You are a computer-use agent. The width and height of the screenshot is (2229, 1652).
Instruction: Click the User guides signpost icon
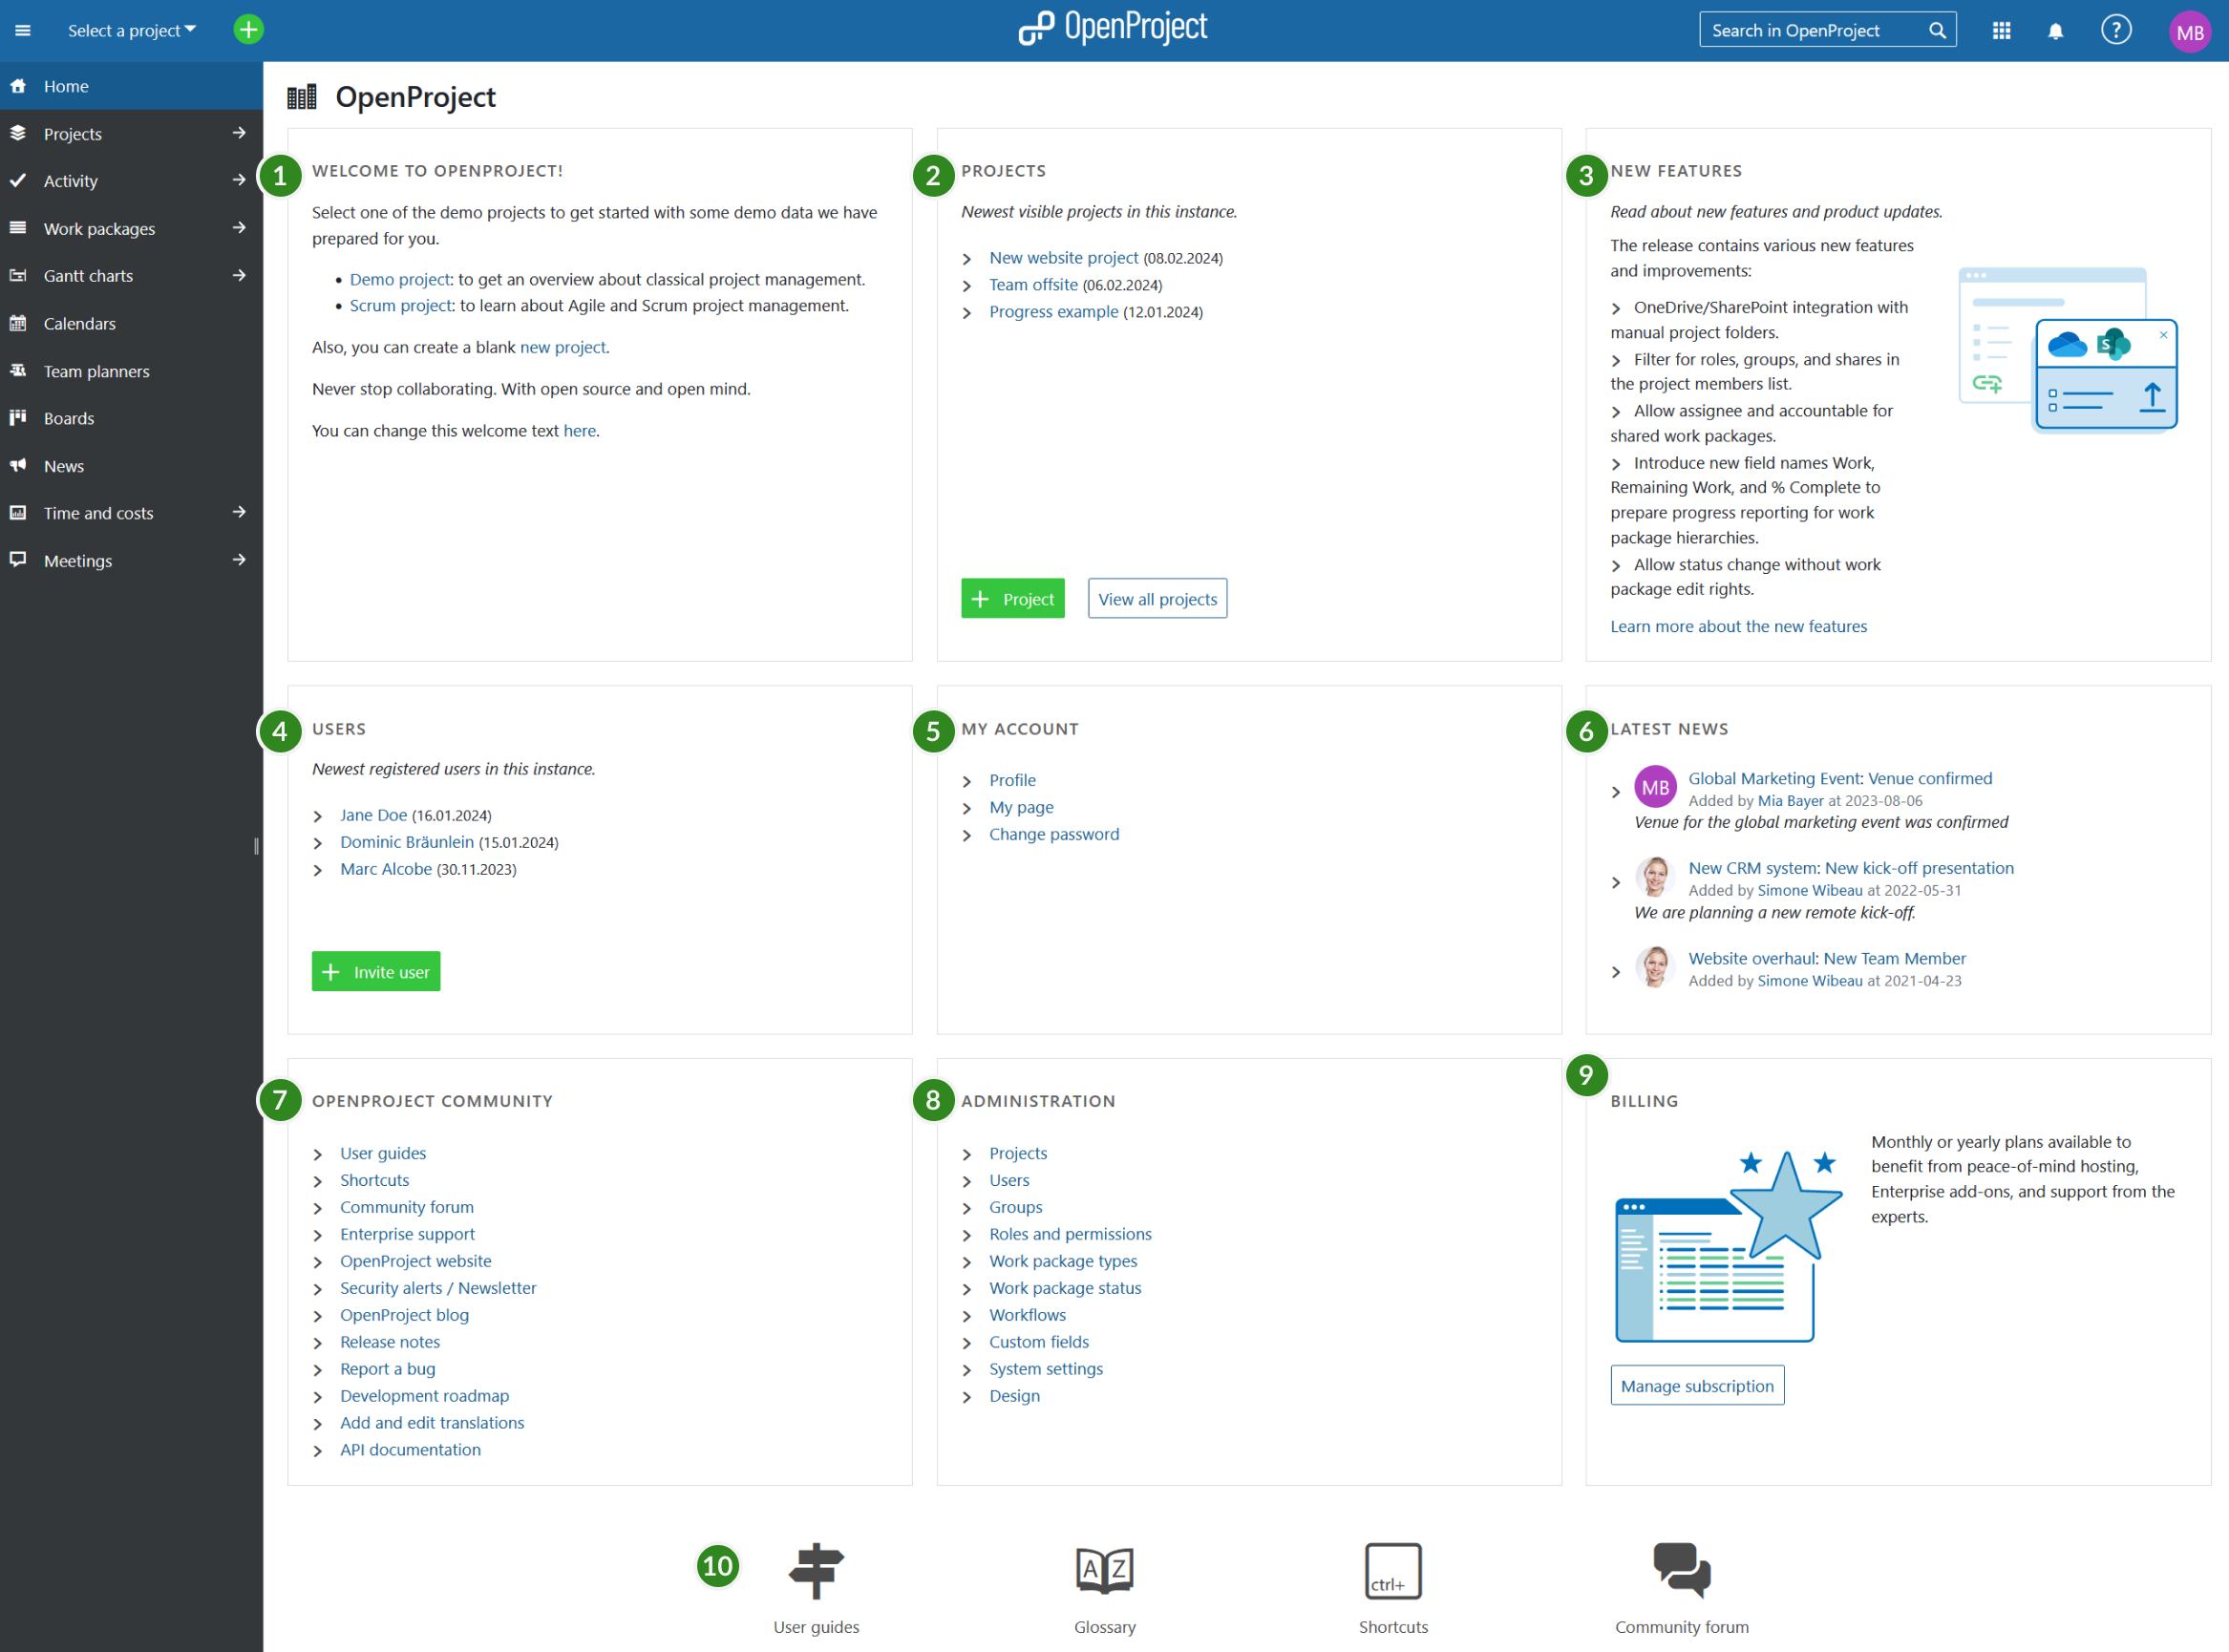(816, 1570)
